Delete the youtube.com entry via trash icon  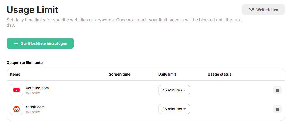(x=277, y=90)
